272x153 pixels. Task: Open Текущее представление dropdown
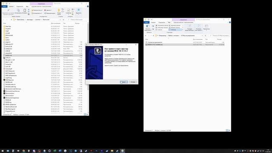190,28
